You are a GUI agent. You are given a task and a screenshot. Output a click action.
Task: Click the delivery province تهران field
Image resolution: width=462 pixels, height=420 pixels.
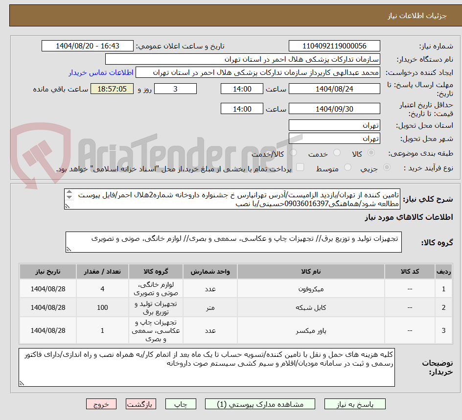pyautogui.click(x=334, y=125)
